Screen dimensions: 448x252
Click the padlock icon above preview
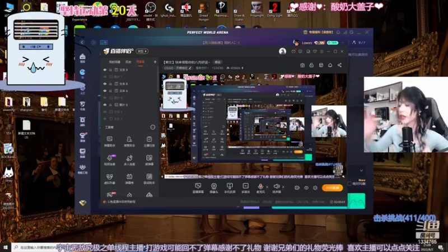(311, 65)
